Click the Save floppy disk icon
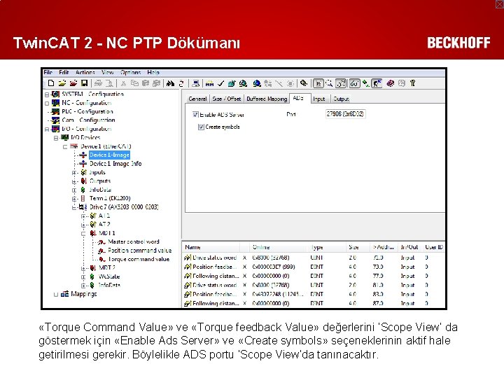504x378 pixels. [84, 83]
